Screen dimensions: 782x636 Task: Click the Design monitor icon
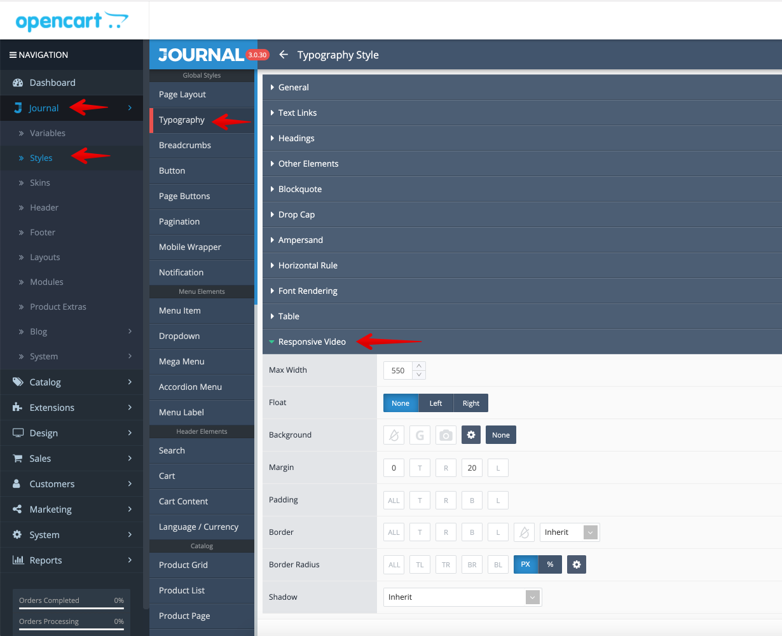tap(18, 433)
